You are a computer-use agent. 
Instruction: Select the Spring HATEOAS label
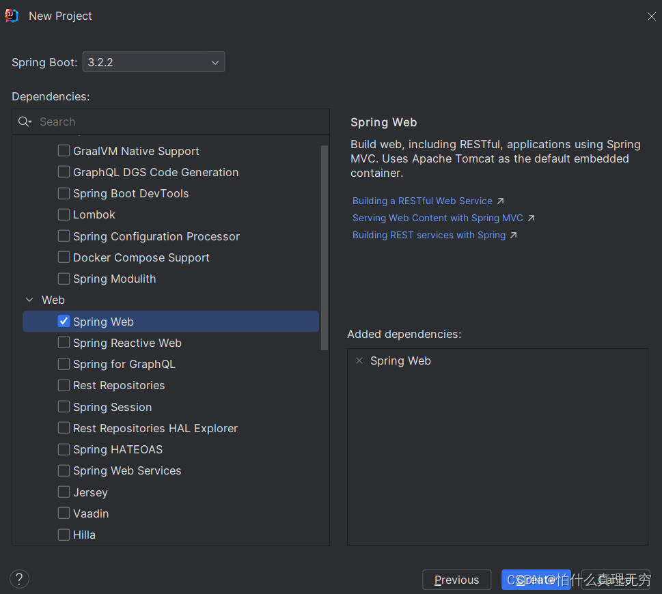pyautogui.click(x=118, y=450)
